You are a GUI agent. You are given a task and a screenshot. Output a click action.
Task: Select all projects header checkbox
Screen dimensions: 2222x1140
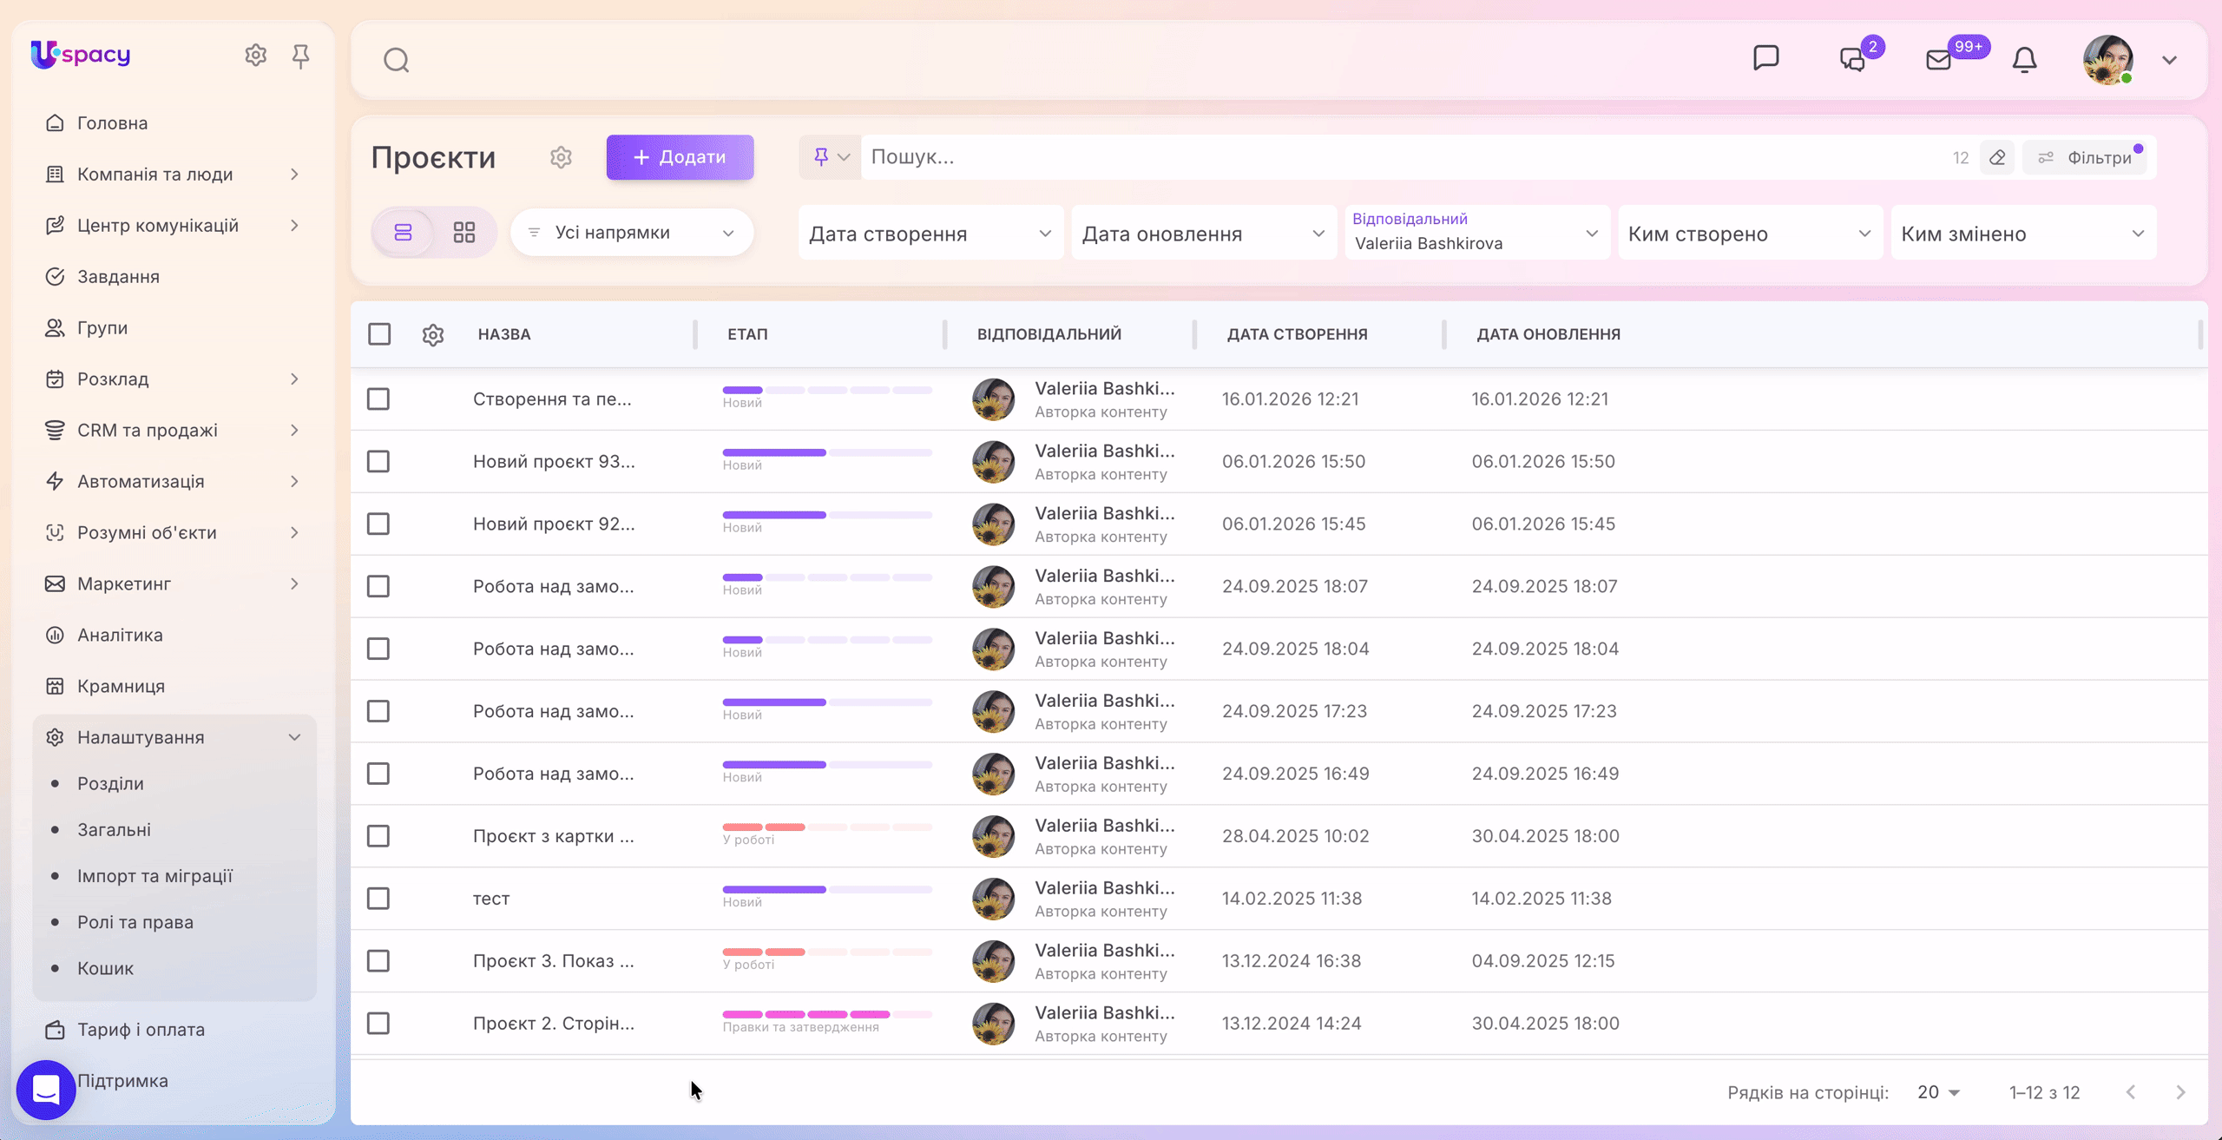379,334
